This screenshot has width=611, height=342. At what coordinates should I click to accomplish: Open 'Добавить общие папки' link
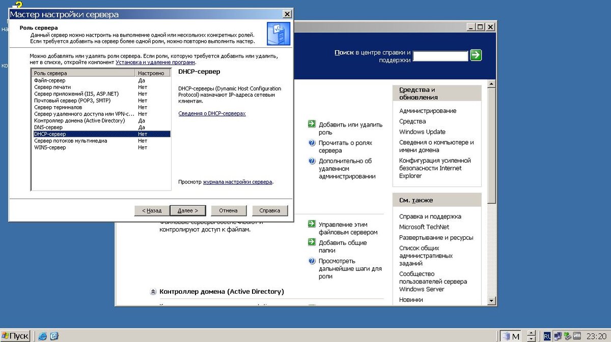[343, 246]
